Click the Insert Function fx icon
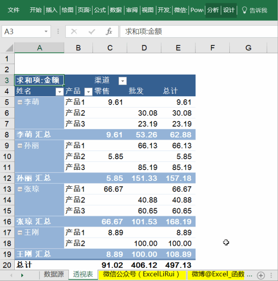The image size is (278, 281). click(x=109, y=32)
